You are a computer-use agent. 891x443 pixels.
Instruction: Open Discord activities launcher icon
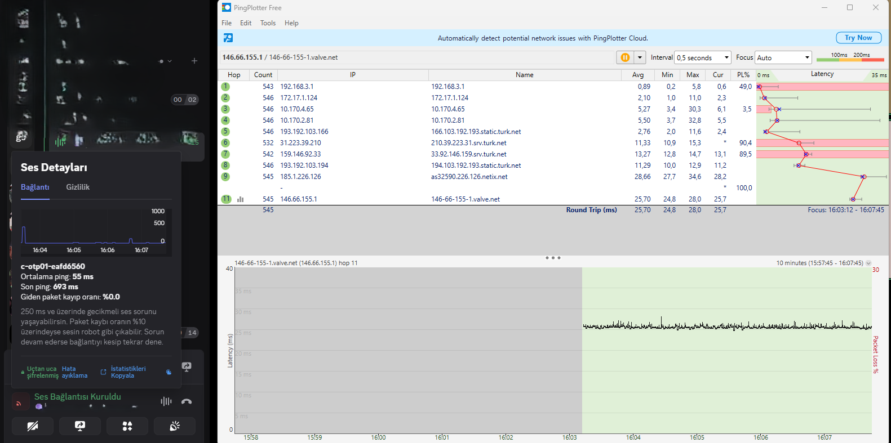coord(127,426)
